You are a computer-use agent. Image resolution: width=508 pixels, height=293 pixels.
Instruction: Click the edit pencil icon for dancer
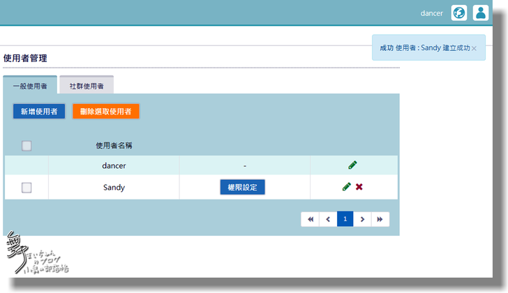coord(352,165)
